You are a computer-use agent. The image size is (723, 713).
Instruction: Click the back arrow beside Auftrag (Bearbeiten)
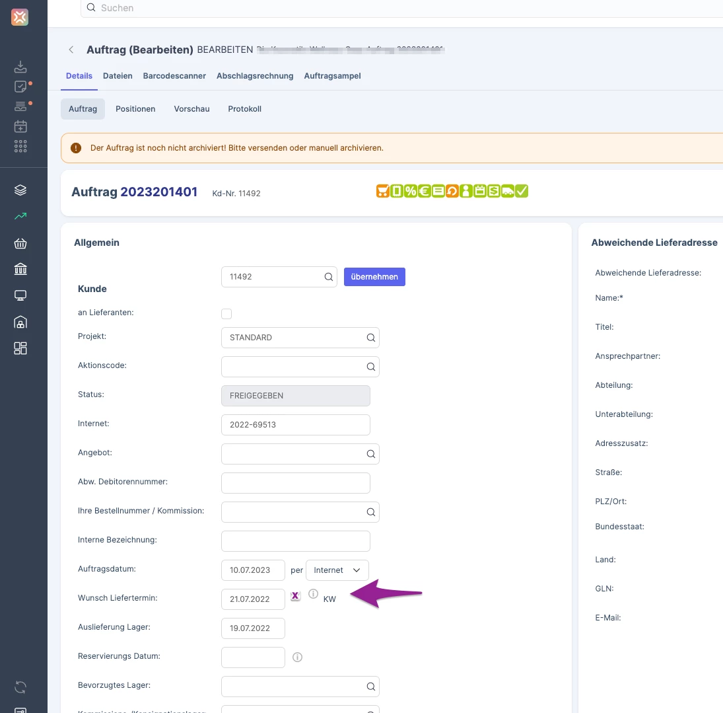[71, 50]
